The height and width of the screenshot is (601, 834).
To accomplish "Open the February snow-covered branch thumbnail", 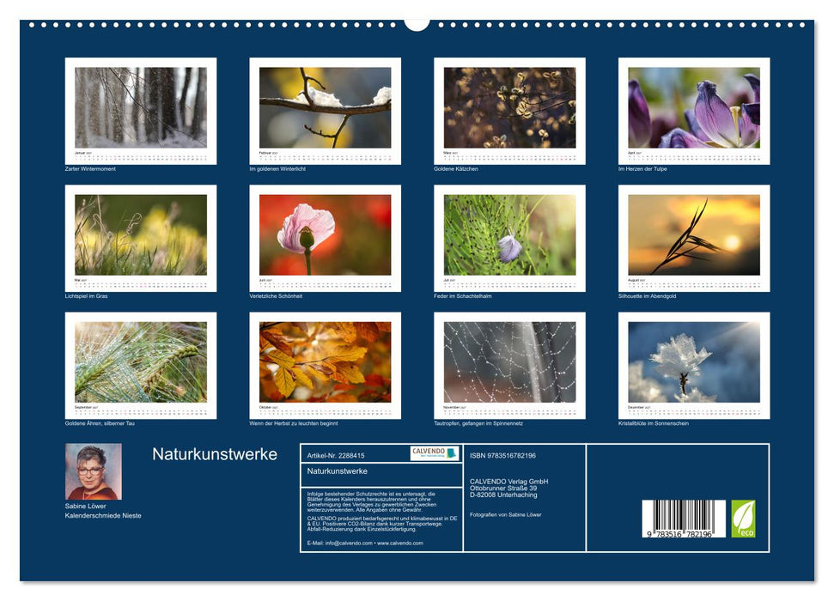I will click(x=325, y=111).
